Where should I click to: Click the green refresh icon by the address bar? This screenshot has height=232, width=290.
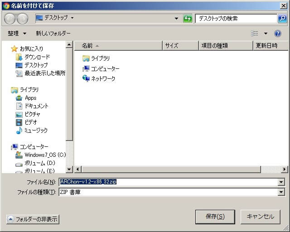(188, 19)
